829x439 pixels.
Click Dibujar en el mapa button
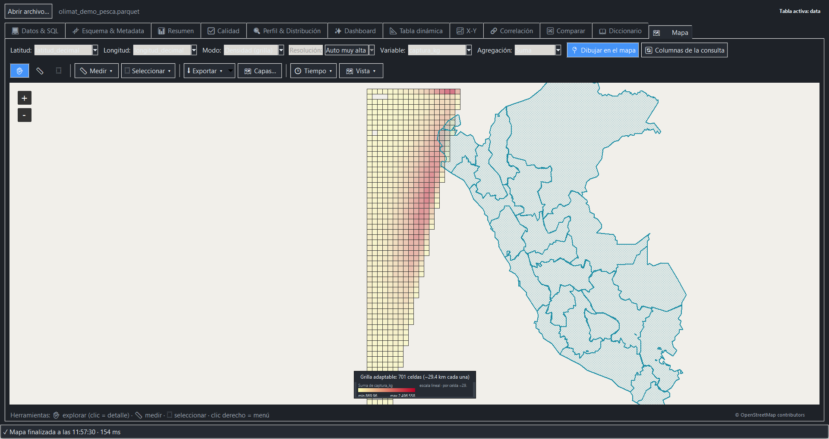coord(603,50)
